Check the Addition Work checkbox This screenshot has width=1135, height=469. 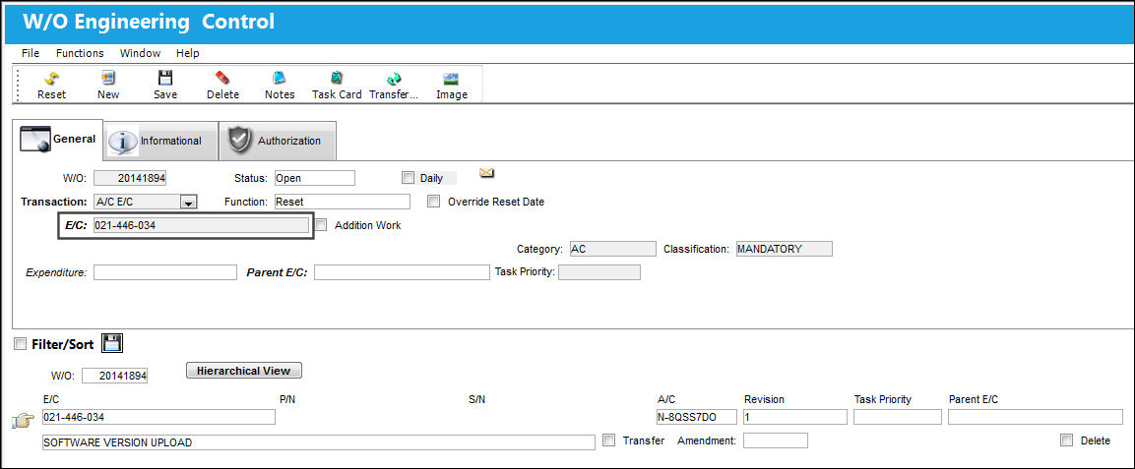(321, 225)
